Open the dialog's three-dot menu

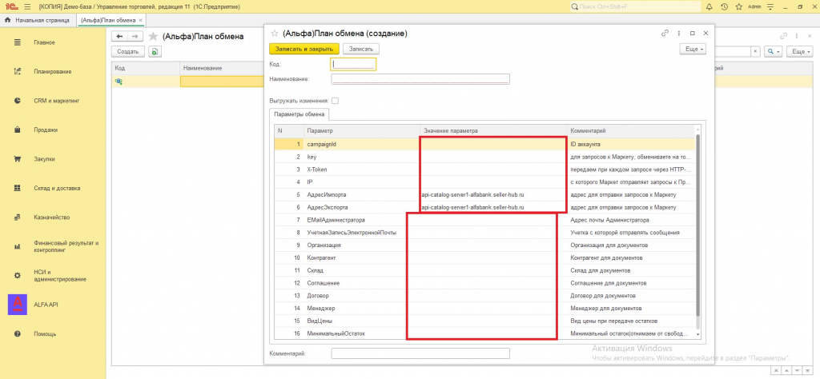pos(678,33)
